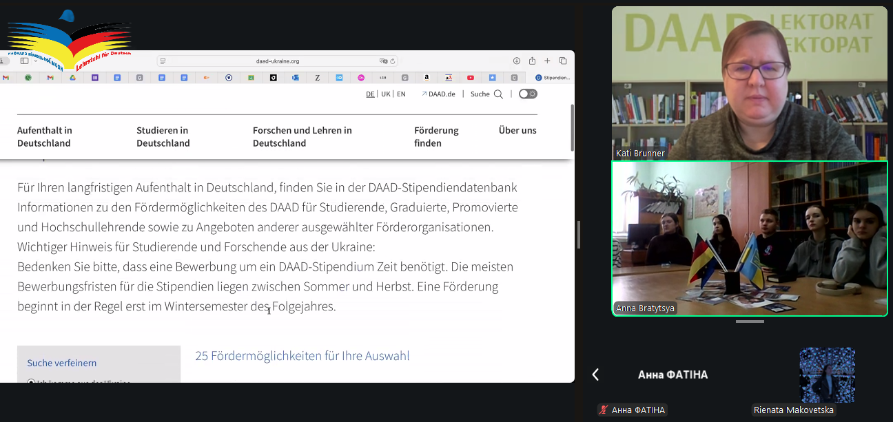Screen dimensions: 893x422
Task: Toggle the dark mode switch
Action: coord(528,94)
